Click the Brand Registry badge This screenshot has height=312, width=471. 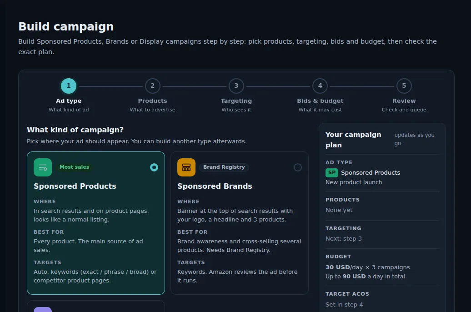pyautogui.click(x=224, y=167)
